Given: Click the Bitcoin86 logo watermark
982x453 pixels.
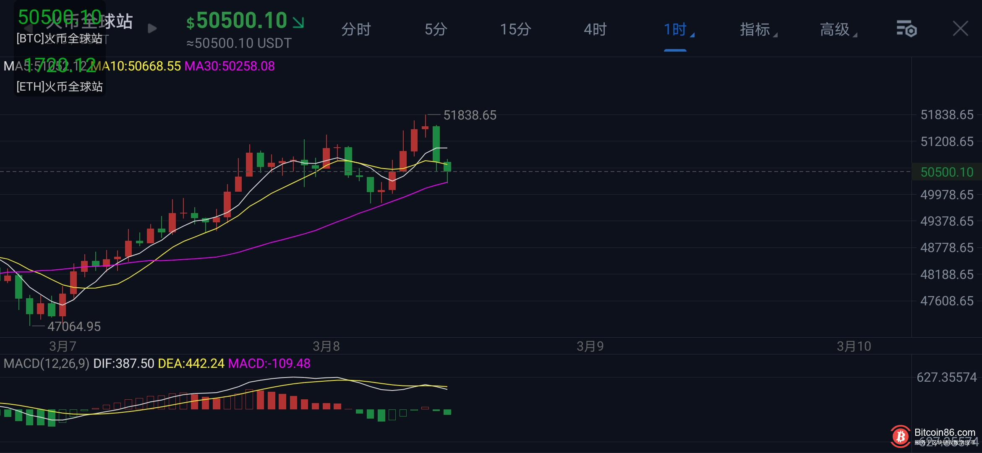Looking at the screenshot, I should pyautogui.click(x=901, y=437).
